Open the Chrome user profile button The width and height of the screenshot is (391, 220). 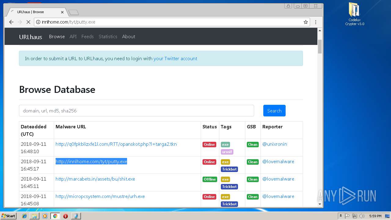pos(288,6)
